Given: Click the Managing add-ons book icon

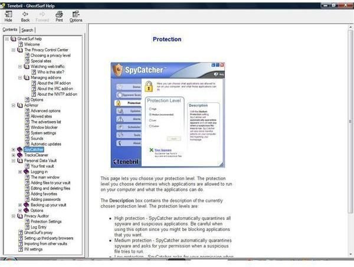Looking at the screenshot, I should [27, 77].
